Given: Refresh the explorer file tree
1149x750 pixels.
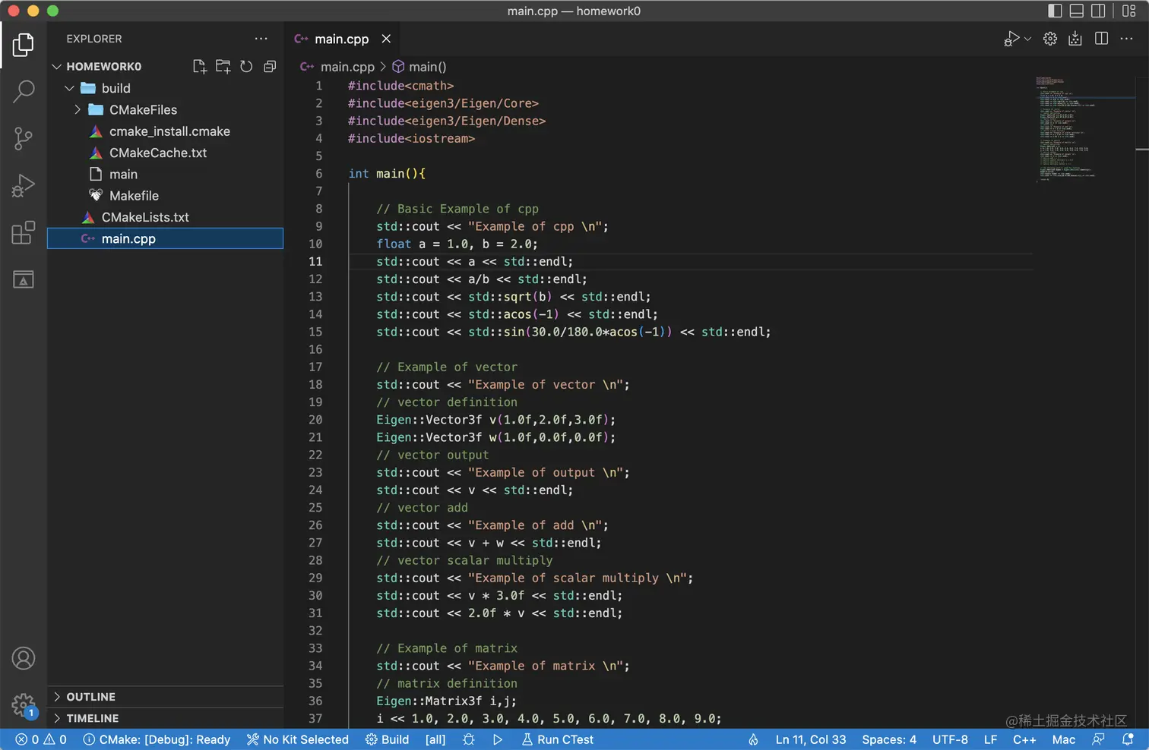Looking at the screenshot, I should [x=246, y=67].
